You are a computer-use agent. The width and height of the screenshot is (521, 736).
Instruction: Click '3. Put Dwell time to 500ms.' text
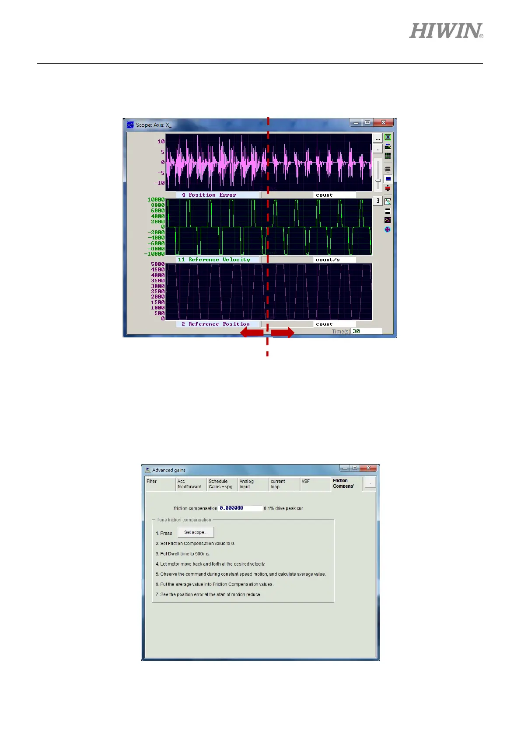tap(183, 554)
